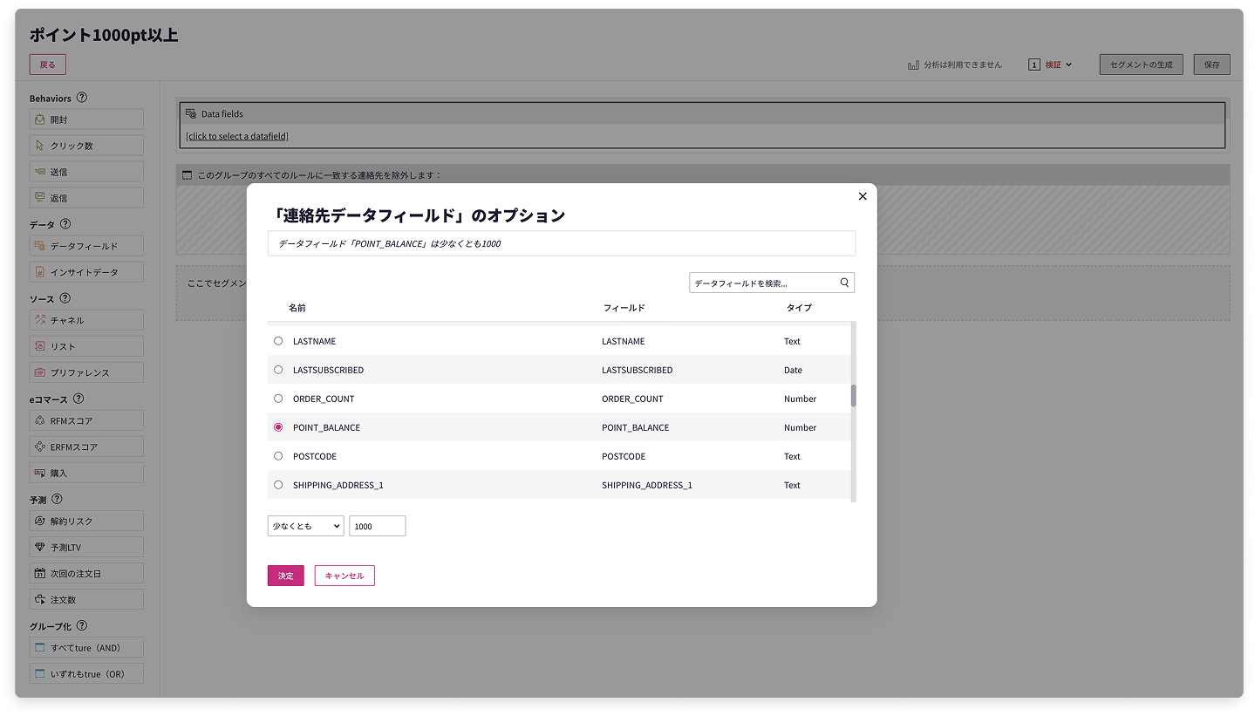Click the キャンセル button
This screenshot has height=716, width=1255.
pos(344,576)
